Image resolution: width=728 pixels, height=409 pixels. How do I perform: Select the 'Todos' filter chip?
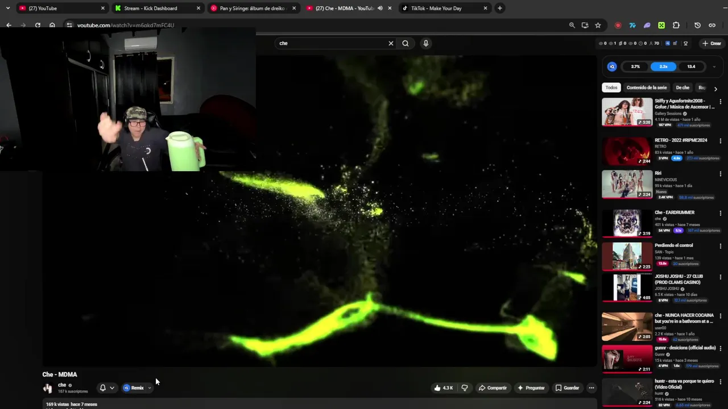click(611, 88)
